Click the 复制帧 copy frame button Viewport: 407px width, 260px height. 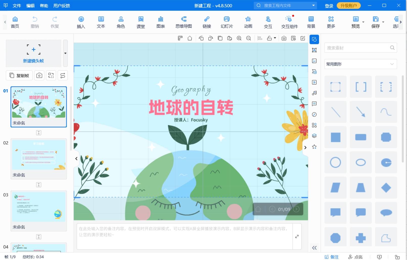coord(19,75)
